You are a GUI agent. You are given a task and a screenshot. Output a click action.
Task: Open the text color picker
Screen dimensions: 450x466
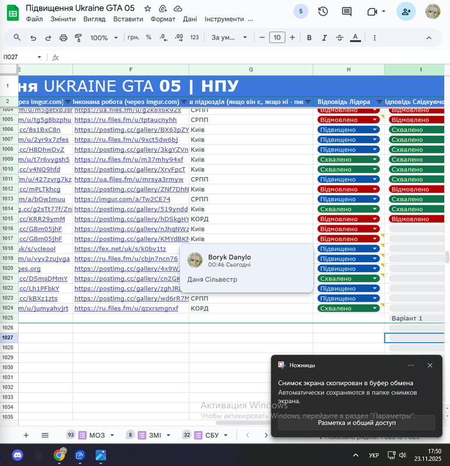click(355, 38)
